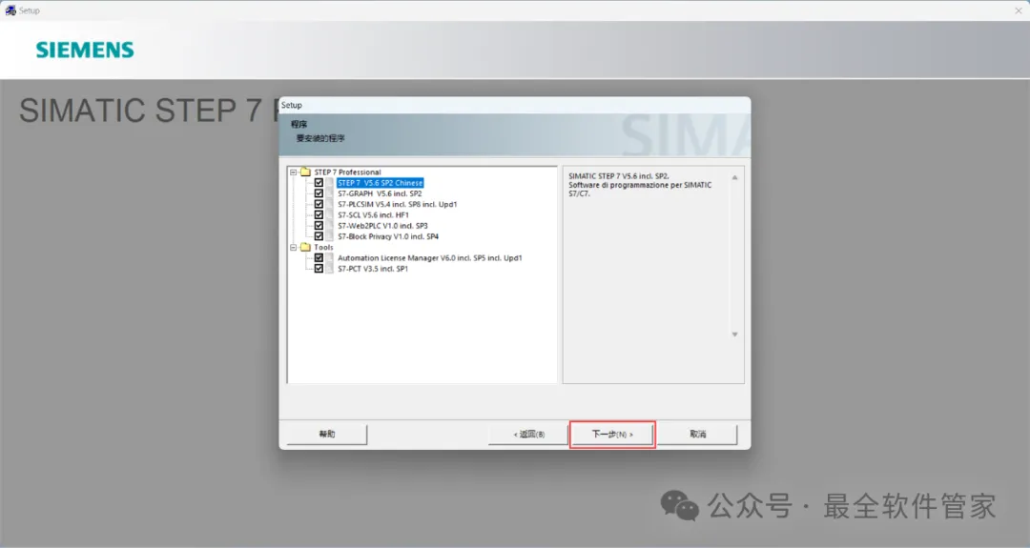Click the STEP 7 Professional folder label
The image size is (1030, 548).
[x=347, y=172]
